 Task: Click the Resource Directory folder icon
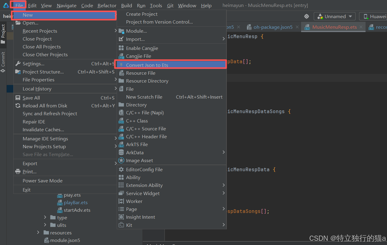121,81
